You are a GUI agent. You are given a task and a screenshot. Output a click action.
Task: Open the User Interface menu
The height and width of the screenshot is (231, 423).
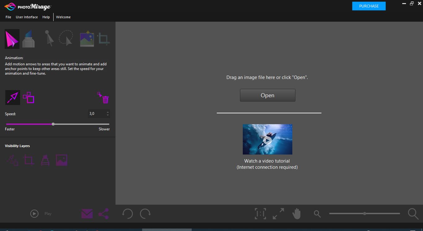pos(27,17)
